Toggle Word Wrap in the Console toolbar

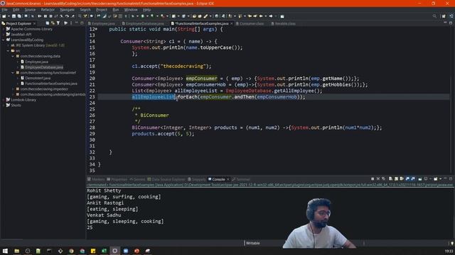402,179
